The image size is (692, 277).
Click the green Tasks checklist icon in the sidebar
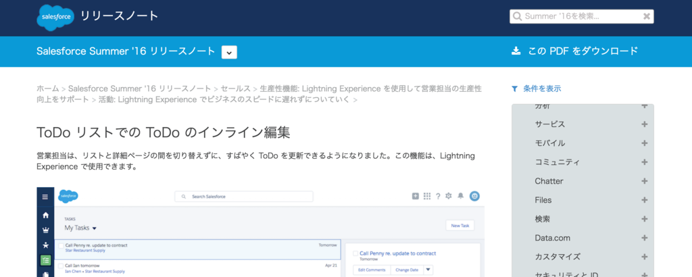(x=45, y=260)
